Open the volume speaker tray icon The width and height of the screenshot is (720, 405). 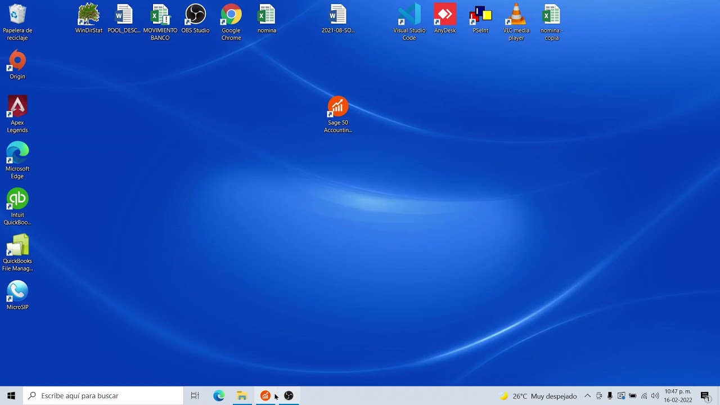pyautogui.click(x=655, y=396)
